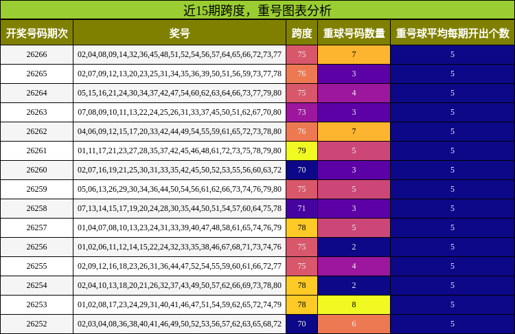This screenshot has height=334, width=515.
Task: Select winning numbers of issue 26263
Action: (x=179, y=112)
